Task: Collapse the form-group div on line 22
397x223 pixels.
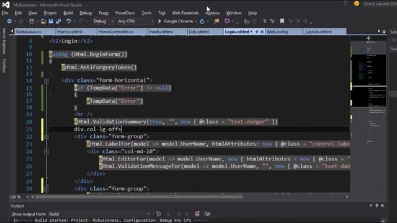Action: click(x=47, y=137)
